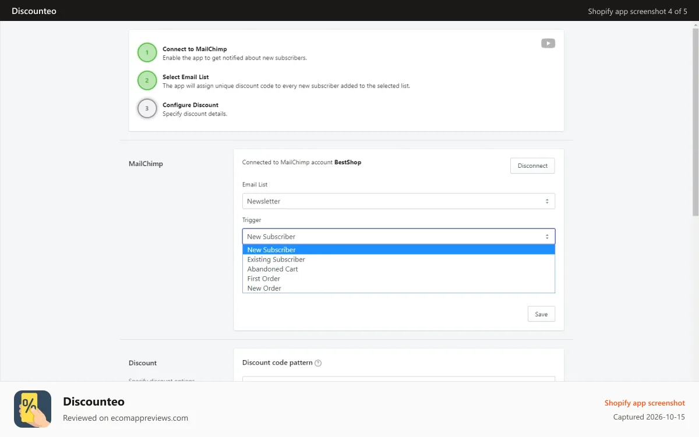
Task: Select step 2 Select Email List circle
Action: click(147, 80)
